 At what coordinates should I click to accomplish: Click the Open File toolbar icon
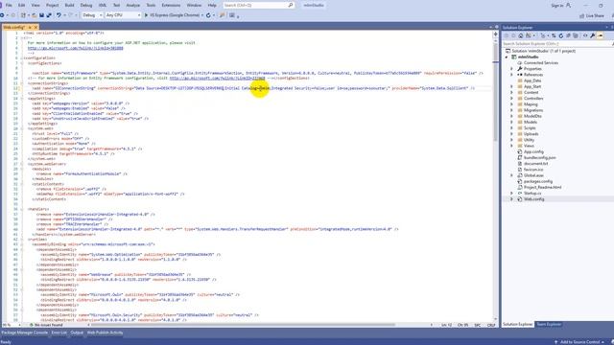pyautogui.click(x=35, y=15)
